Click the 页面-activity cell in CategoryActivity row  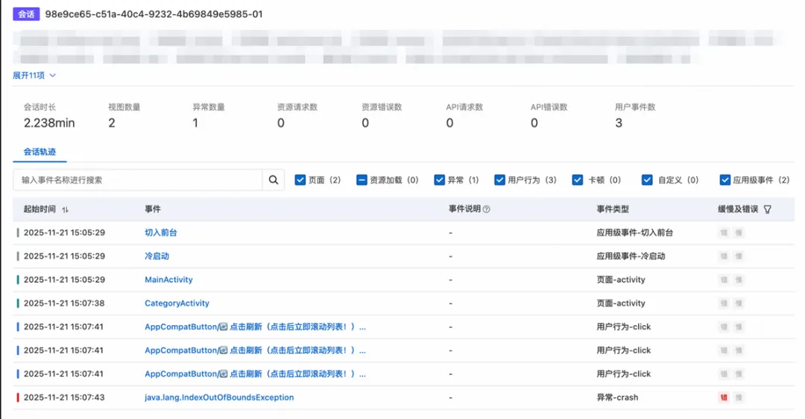coord(621,303)
